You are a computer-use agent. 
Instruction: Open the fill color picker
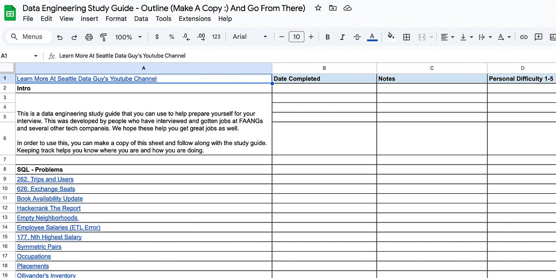click(391, 37)
